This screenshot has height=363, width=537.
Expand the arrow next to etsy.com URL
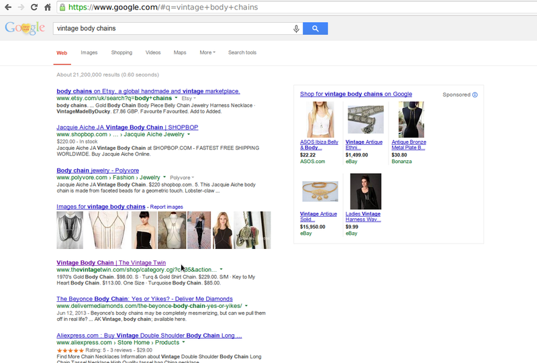pyautogui.click(x=176, y=98)
